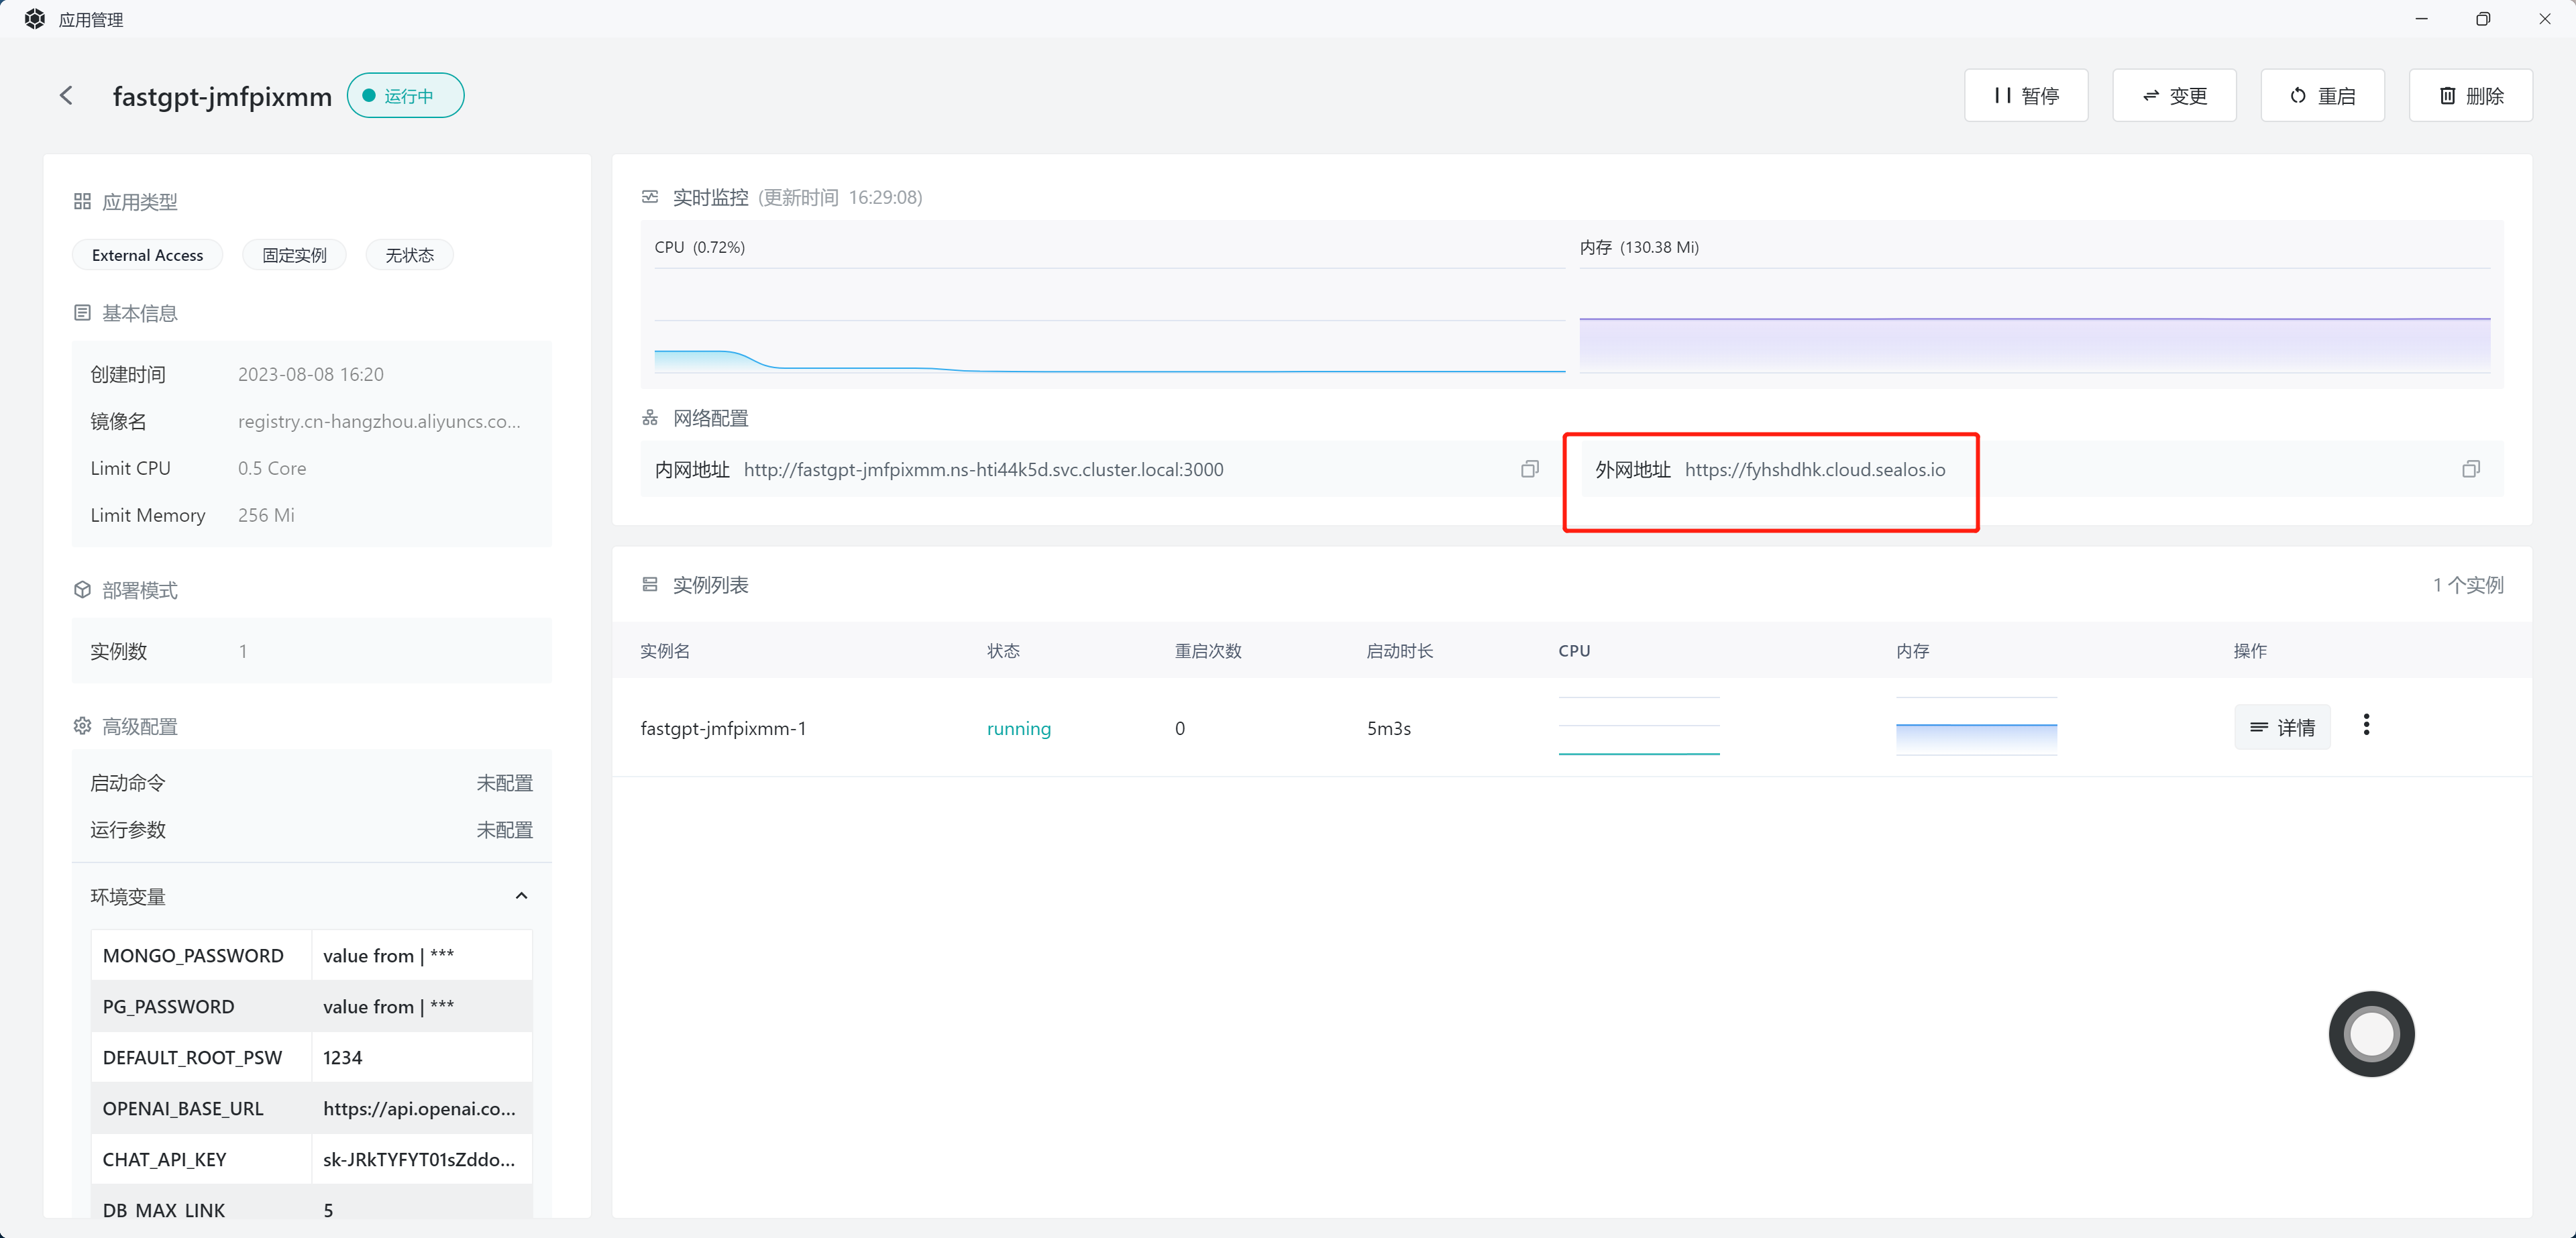The height and width of the screenshot is (1238, 2576).
Task: Click the CHAT_API_KEY value cell
Action: 420,1160
